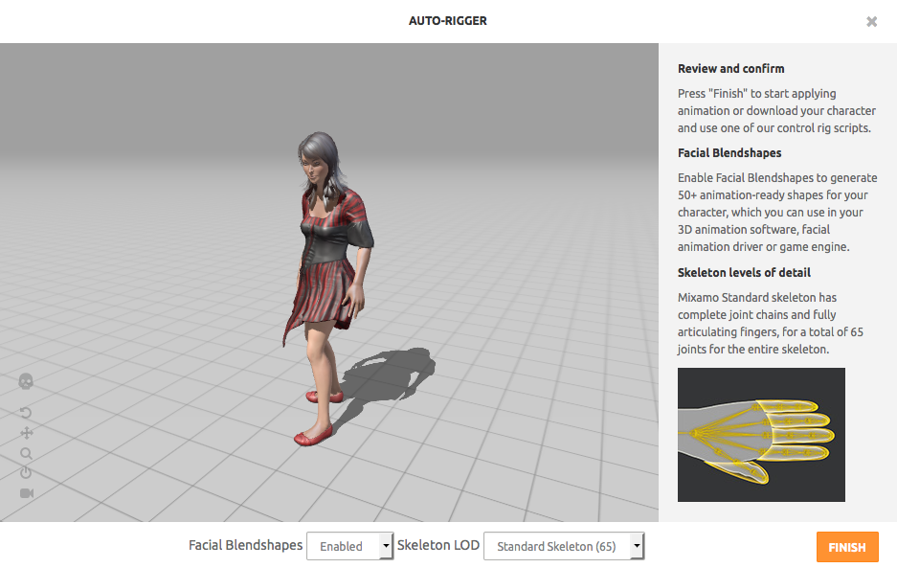Select the zoom magnifier tool
The height and width of the screenshot is (568, 897).
(26, 453)
